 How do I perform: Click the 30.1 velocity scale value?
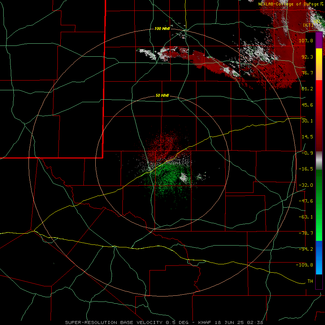click(307, 121)
